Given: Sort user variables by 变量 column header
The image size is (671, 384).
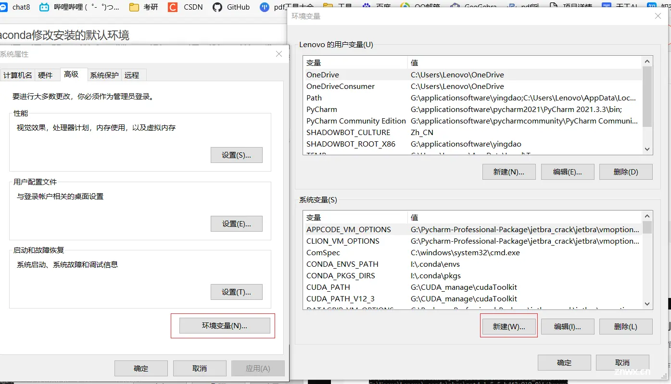Looking at the screenshot, I should coord(355,62).
